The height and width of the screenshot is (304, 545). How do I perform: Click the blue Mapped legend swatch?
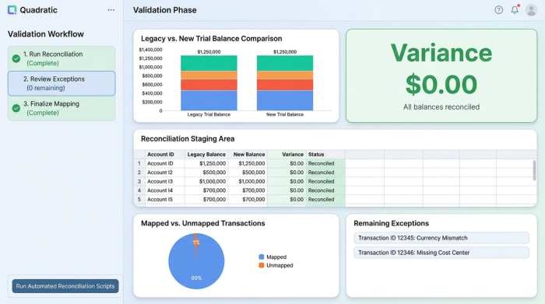(262, 257)
